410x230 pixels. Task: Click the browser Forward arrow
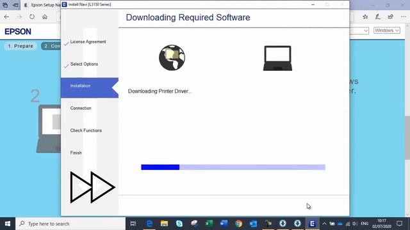19,17
